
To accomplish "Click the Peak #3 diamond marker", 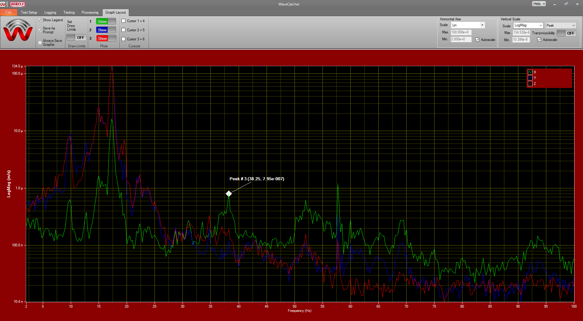I will tap(229, 194).
